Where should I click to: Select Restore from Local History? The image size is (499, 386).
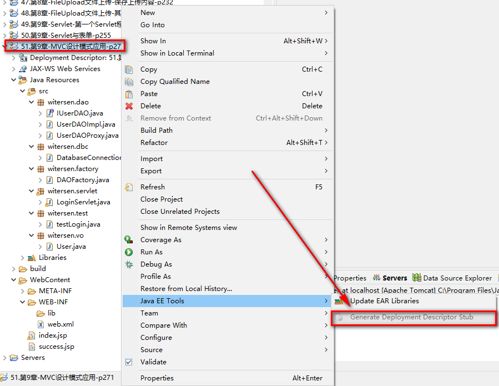[228, 289]
